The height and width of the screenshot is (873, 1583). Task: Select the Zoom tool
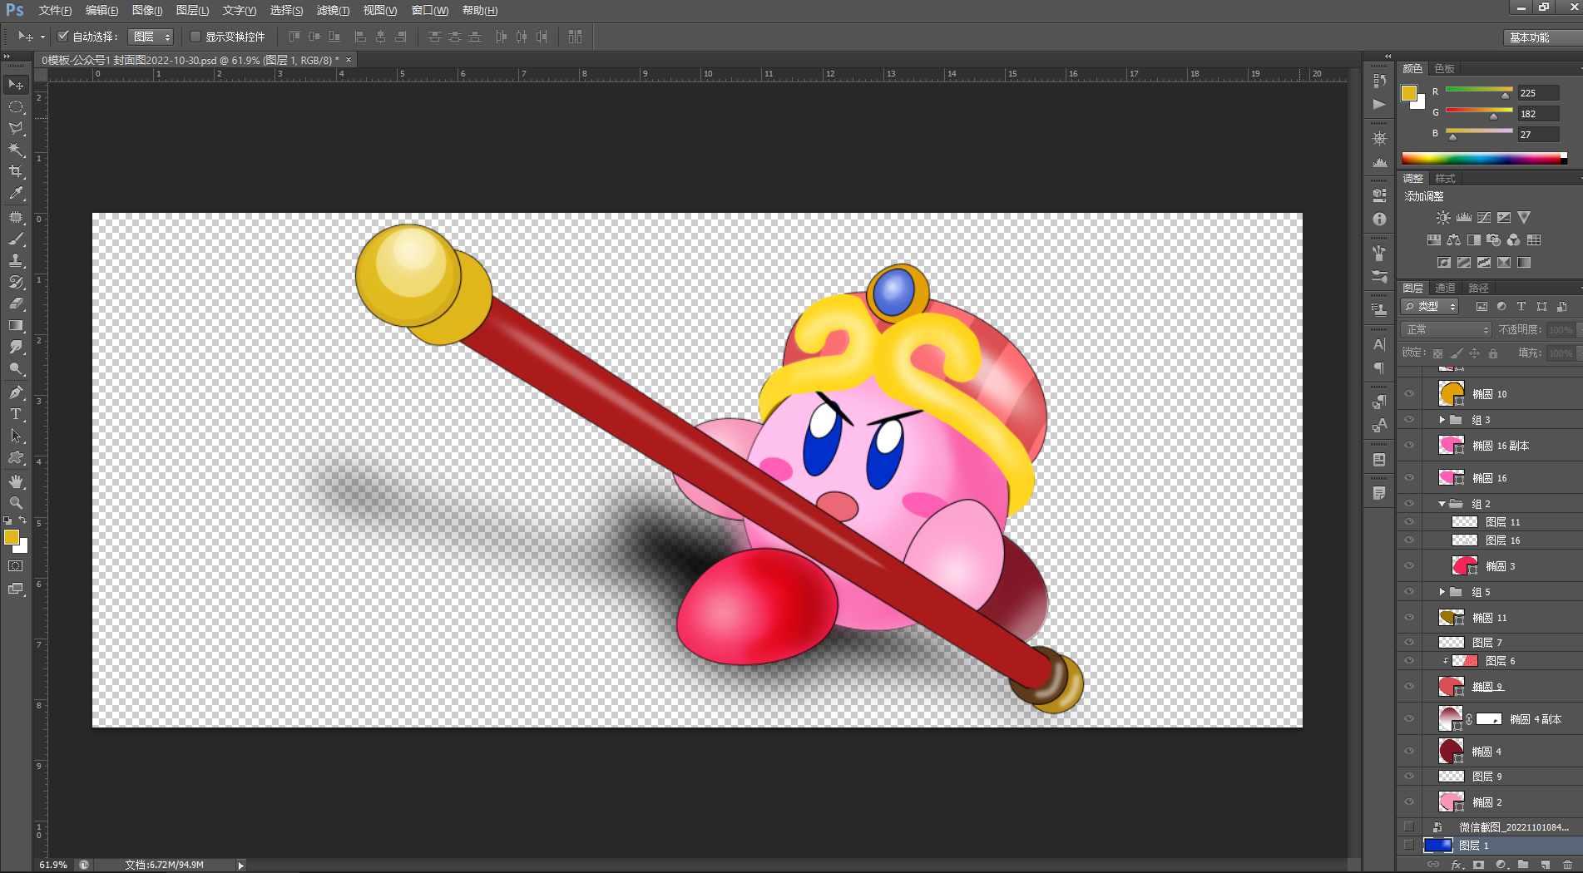(x=16, y=503)
